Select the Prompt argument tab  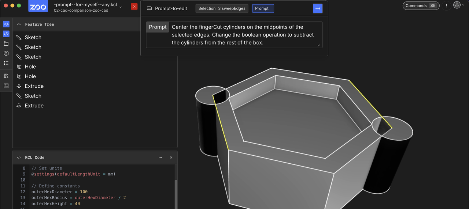click(263, 8)
